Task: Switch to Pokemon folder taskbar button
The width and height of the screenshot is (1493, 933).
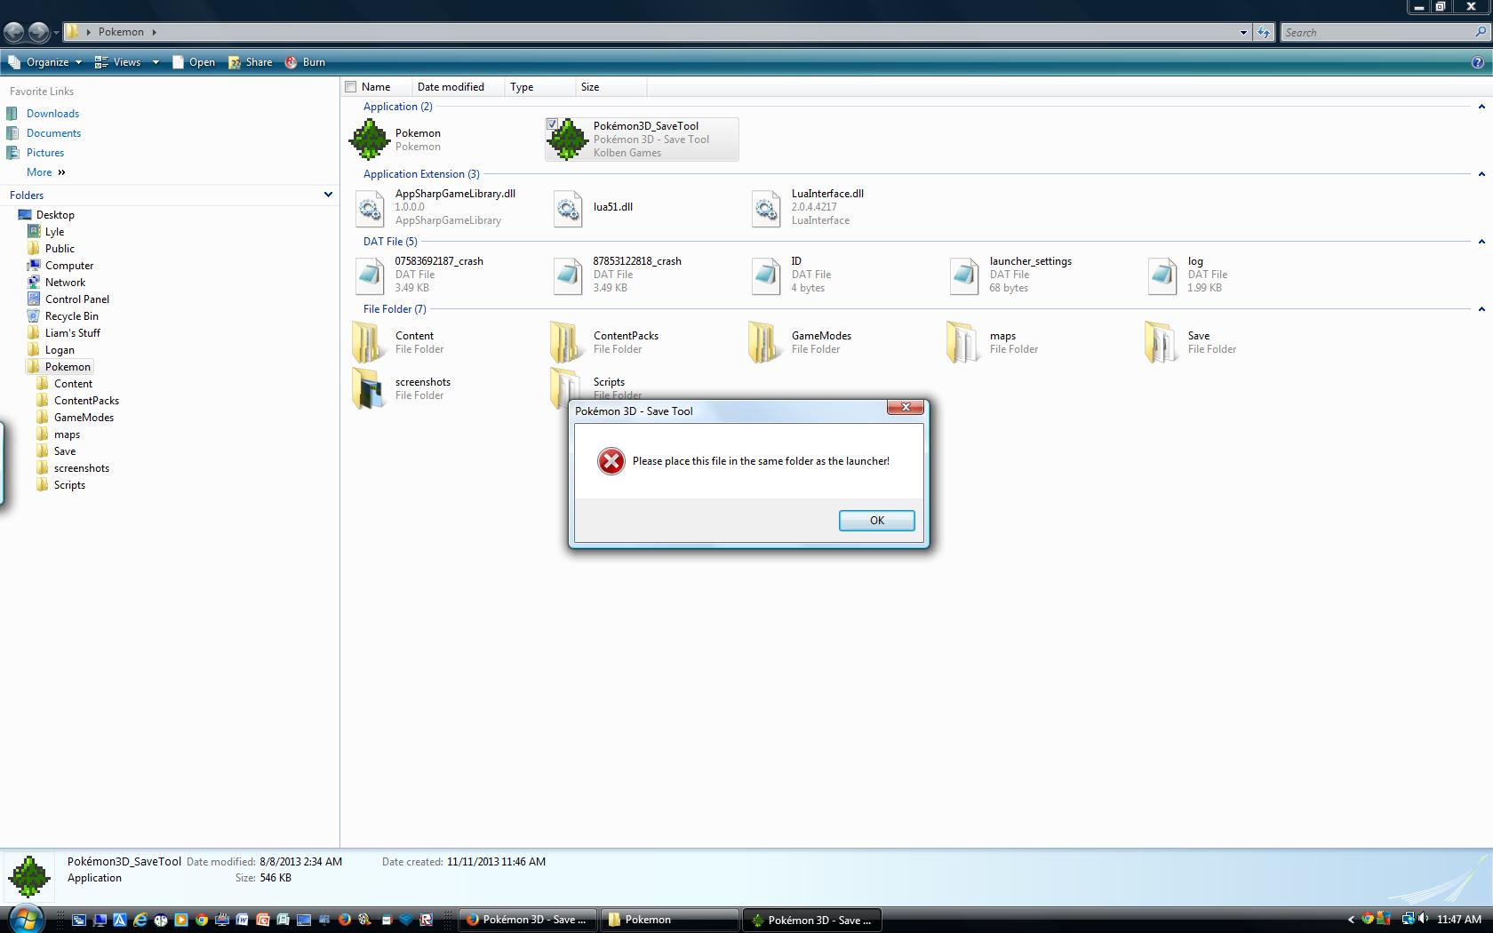Action: (x=670, y=920)
